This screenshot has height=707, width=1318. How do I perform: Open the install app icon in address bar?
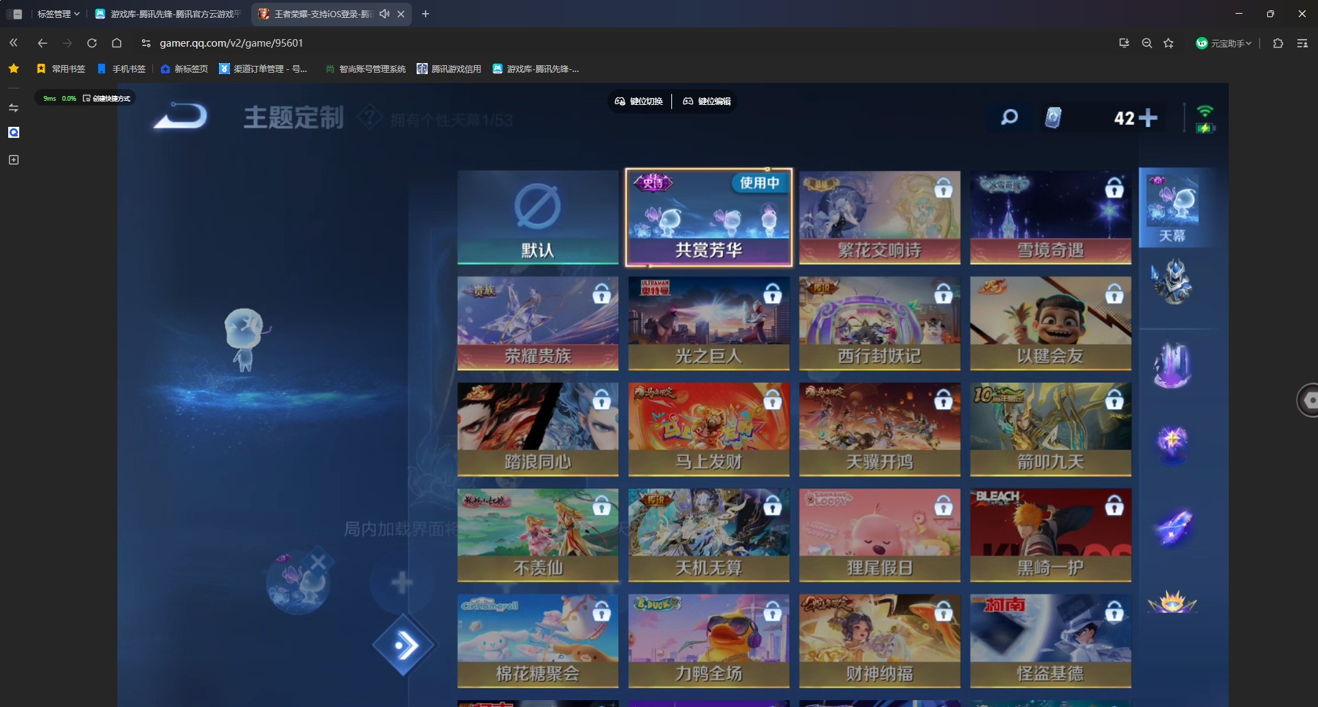click(x=1124, y=43)
